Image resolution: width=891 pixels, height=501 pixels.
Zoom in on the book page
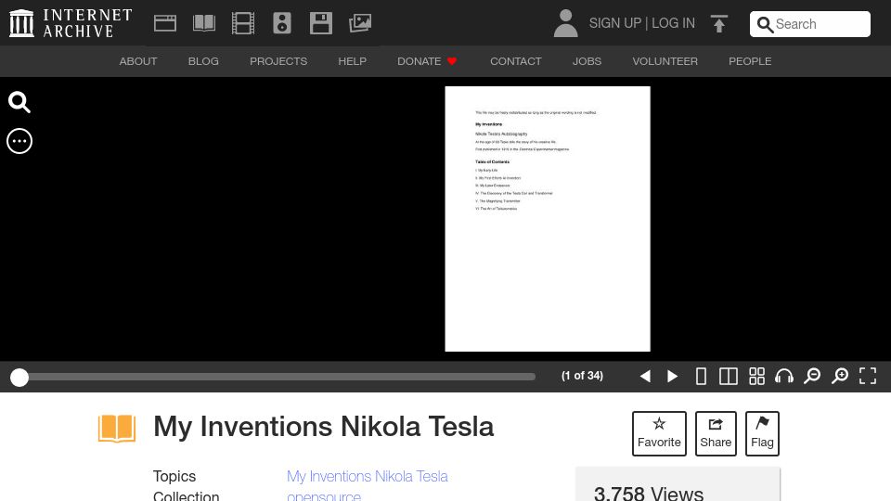[x=840, y=376]
